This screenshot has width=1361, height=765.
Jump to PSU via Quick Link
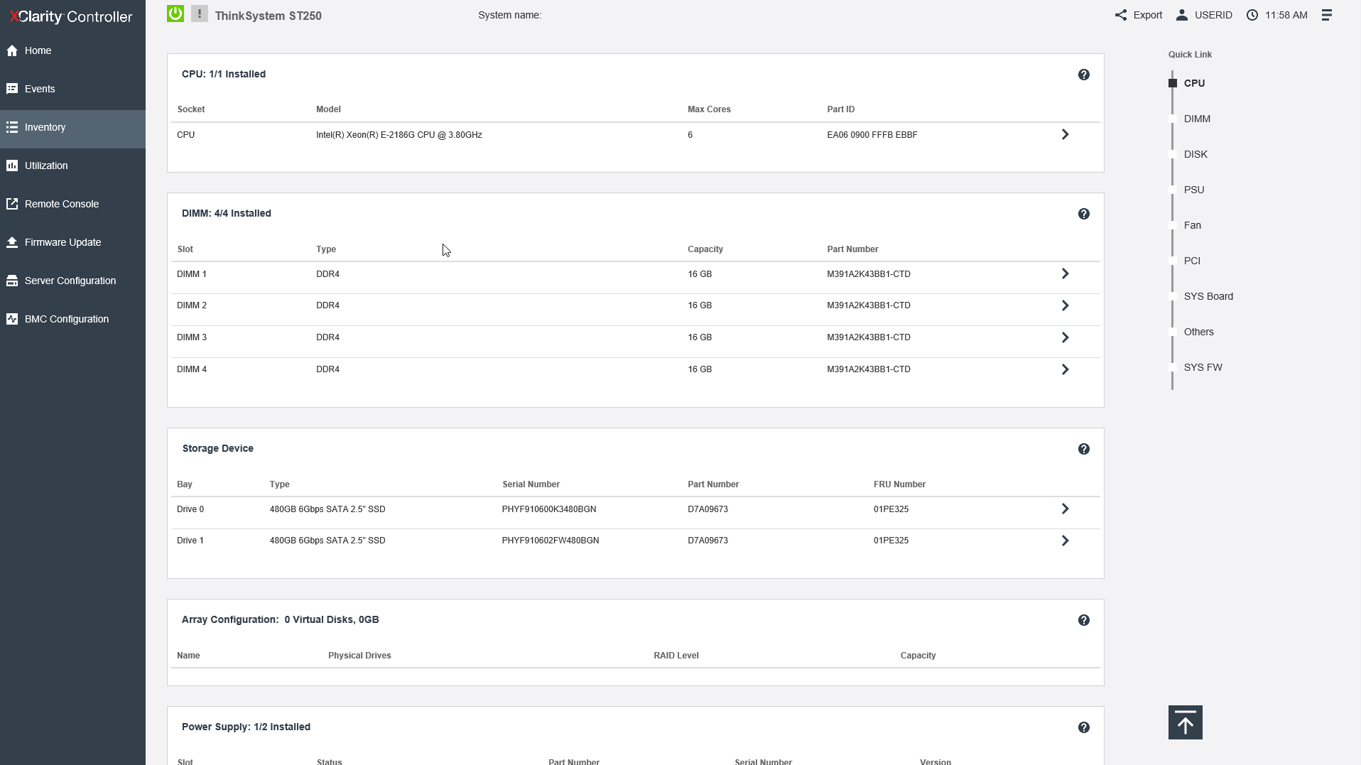click(1194, 190)
